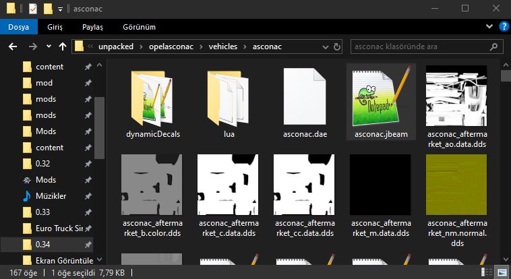Click '167 öğe' in status bar
The height and width of the screenshot is (279, 511).
(x=24, y=272)
